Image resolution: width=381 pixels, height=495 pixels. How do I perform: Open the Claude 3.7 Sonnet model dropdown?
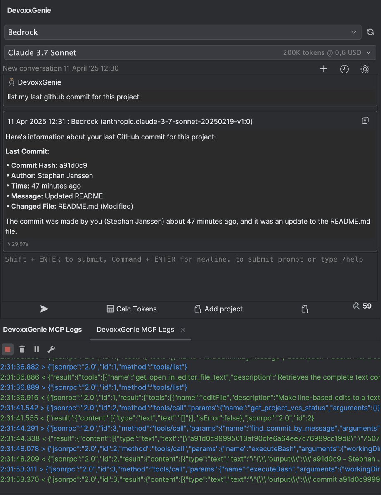(190, 53)
